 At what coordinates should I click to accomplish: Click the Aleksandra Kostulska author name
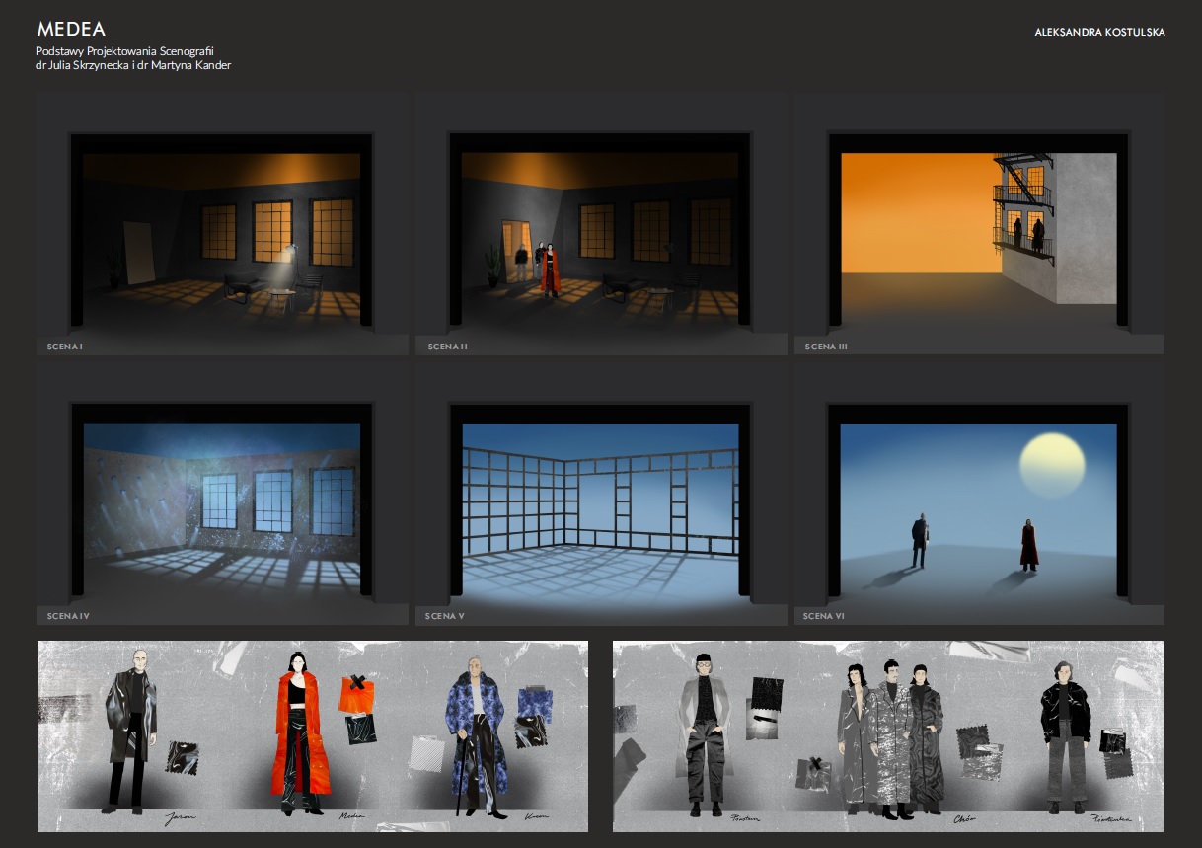pyautogui.click(x=1099, y=33)
